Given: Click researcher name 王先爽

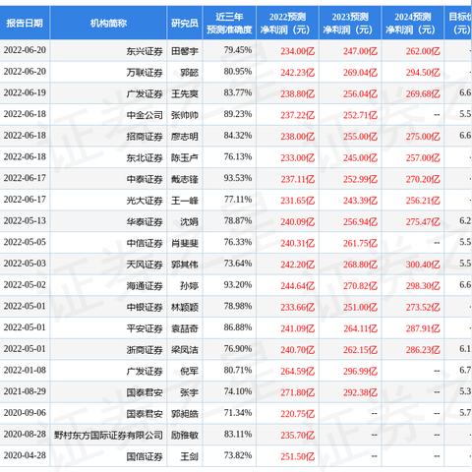Looking at the screenshot, I should coord(185,93).
